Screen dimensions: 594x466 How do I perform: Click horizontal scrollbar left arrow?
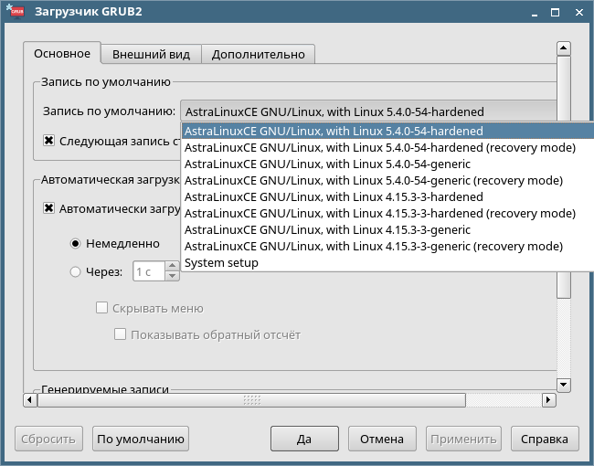click(30, 399)
